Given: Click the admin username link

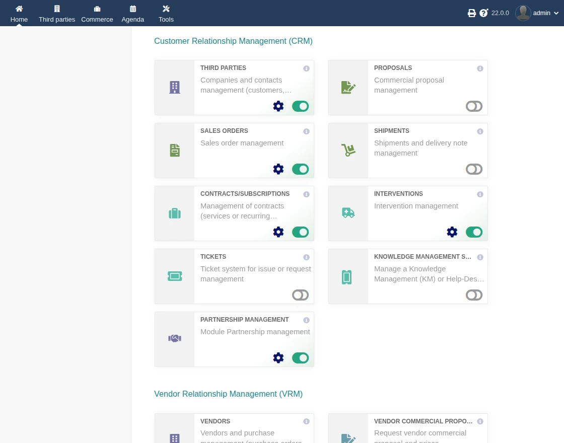Looking at the screenshot, I should click(x=541, y=13).
